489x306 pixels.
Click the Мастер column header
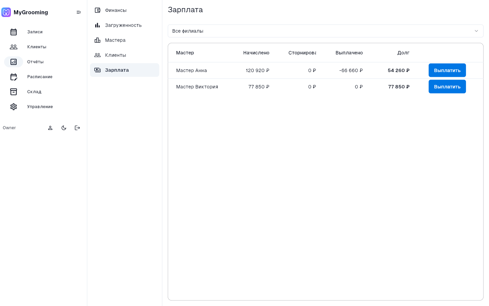click(185, 53)
